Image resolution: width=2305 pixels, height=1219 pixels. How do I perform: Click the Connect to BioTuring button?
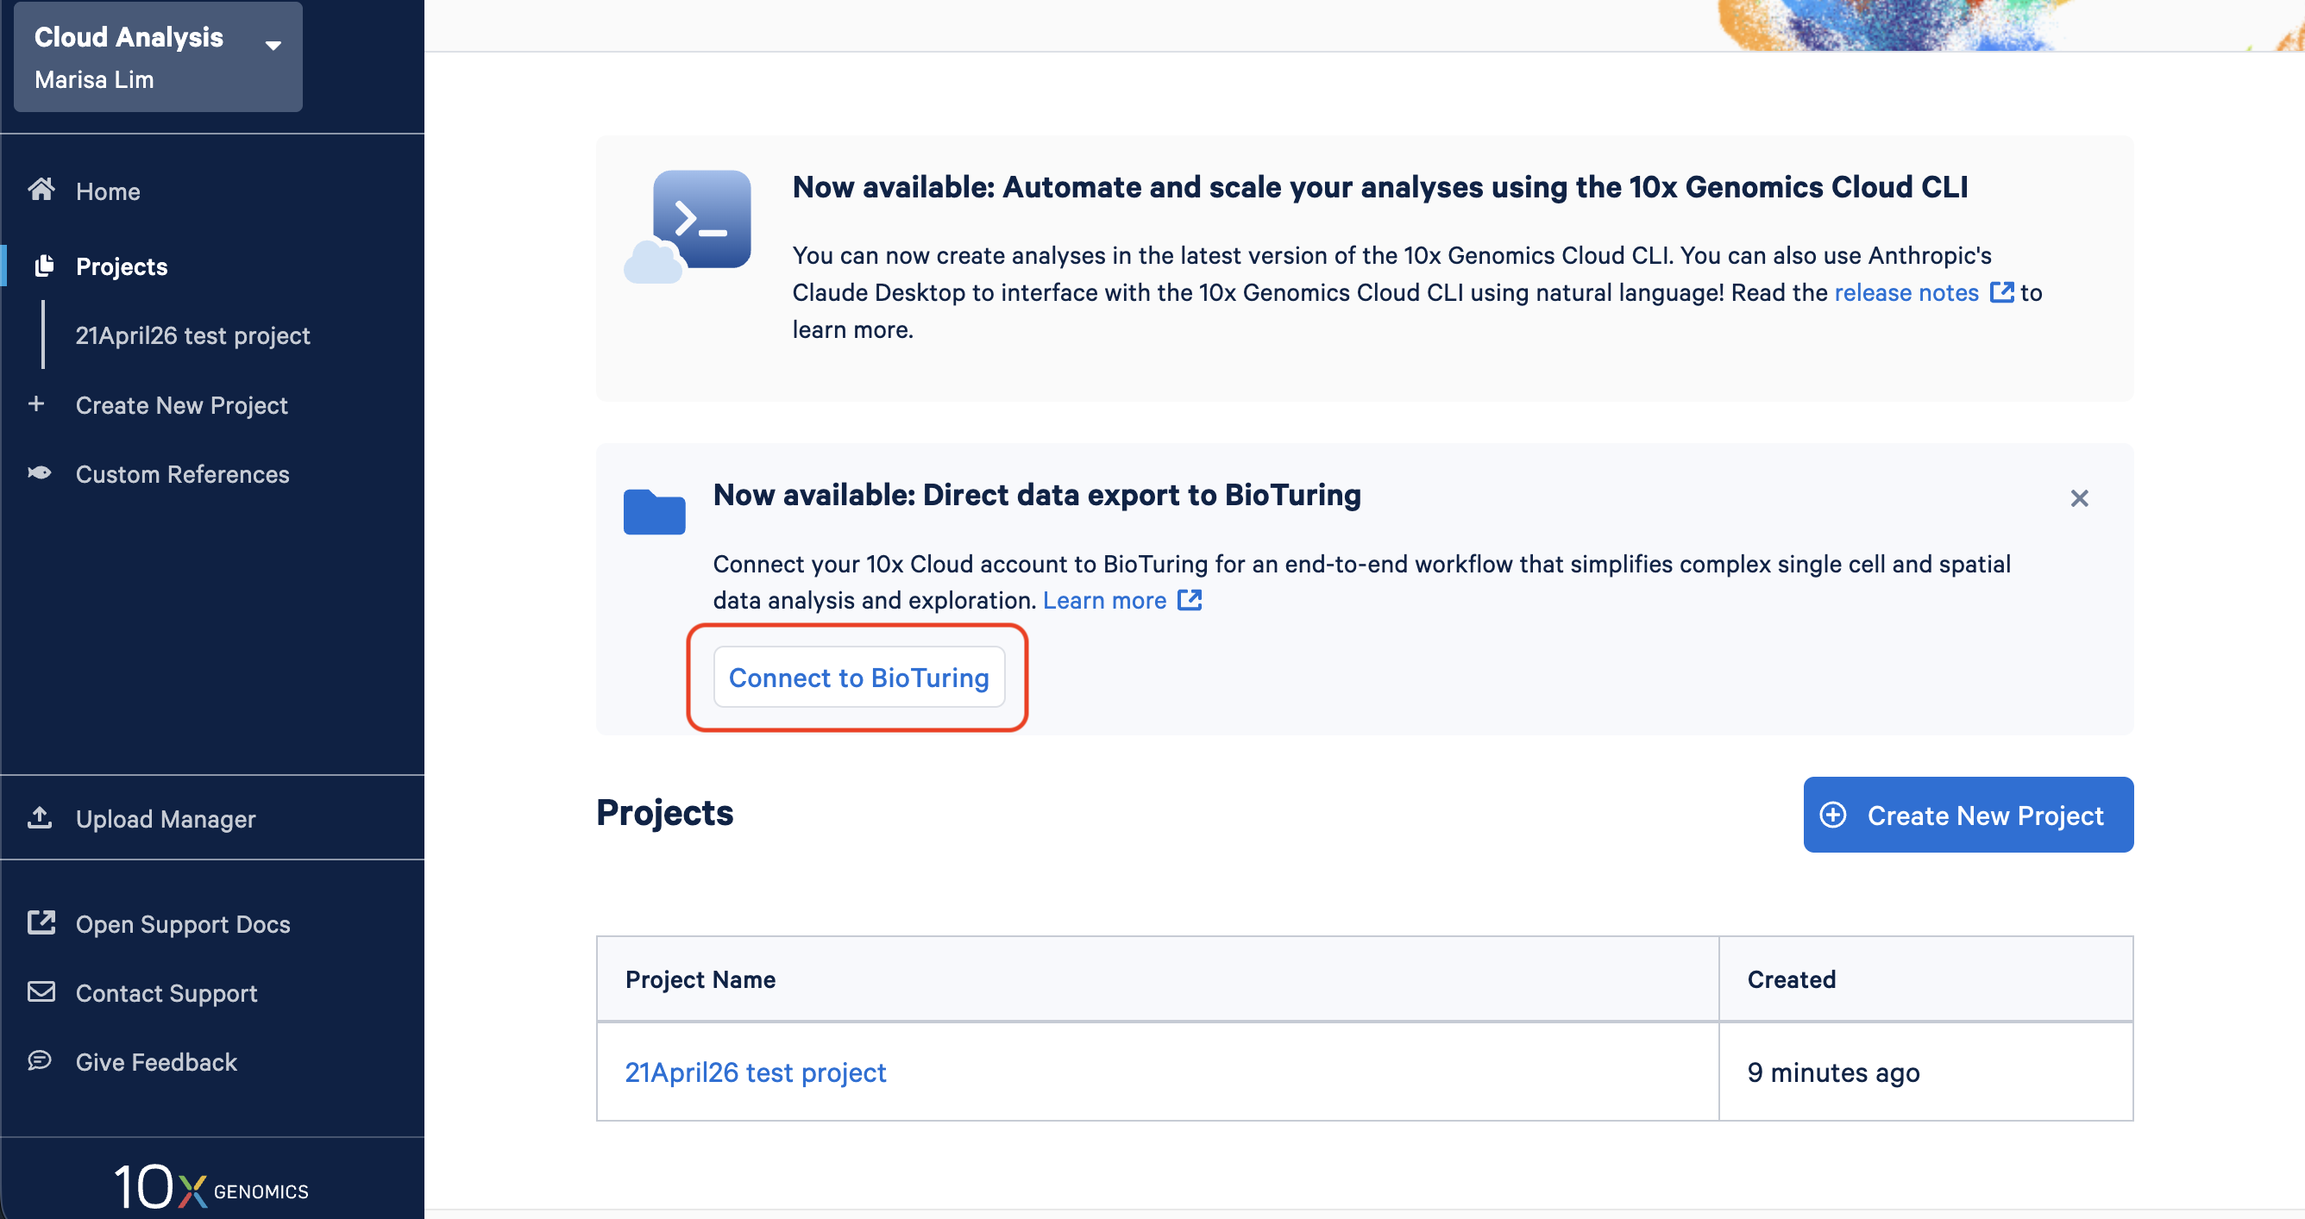point(859,677)
